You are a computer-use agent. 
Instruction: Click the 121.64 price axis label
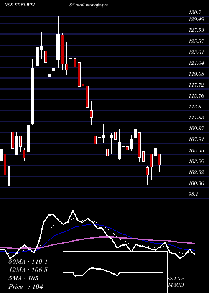tap(196, 63)
